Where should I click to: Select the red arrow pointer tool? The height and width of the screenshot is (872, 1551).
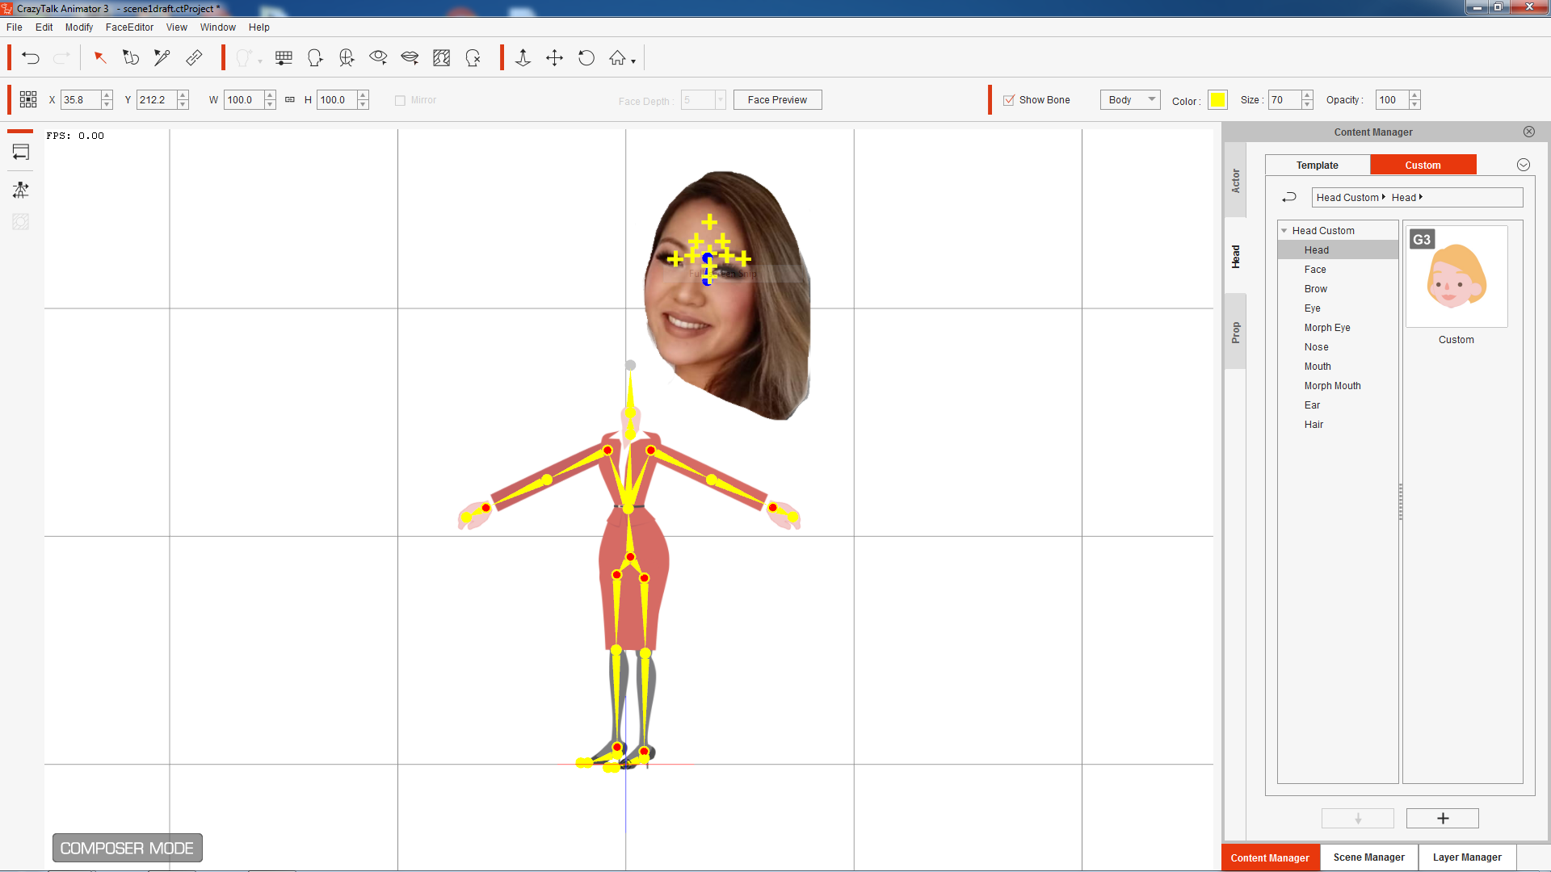click(100, 57)
